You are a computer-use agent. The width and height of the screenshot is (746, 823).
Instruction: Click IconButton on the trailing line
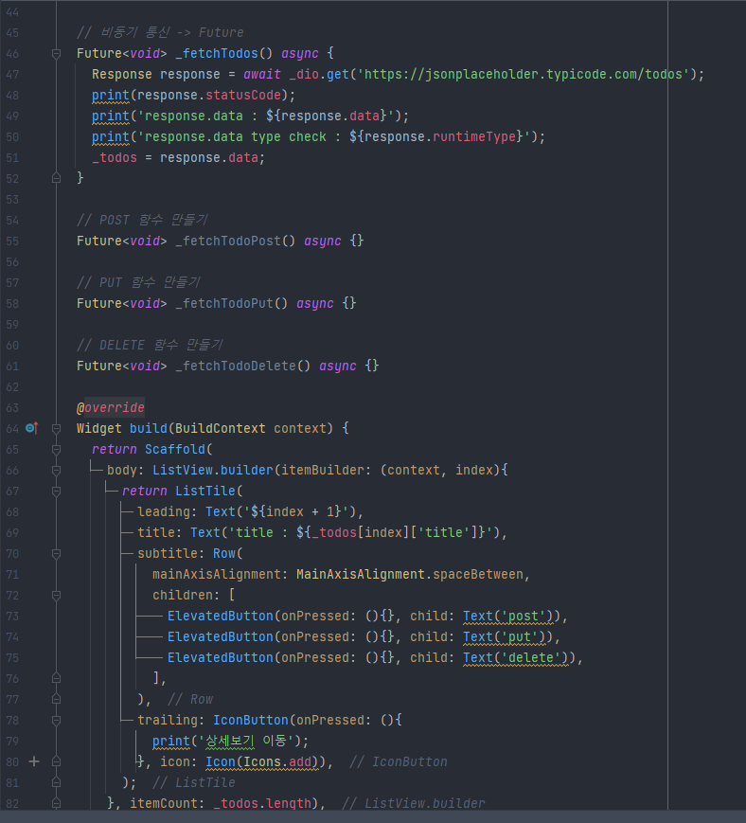(x=251, y=720)
